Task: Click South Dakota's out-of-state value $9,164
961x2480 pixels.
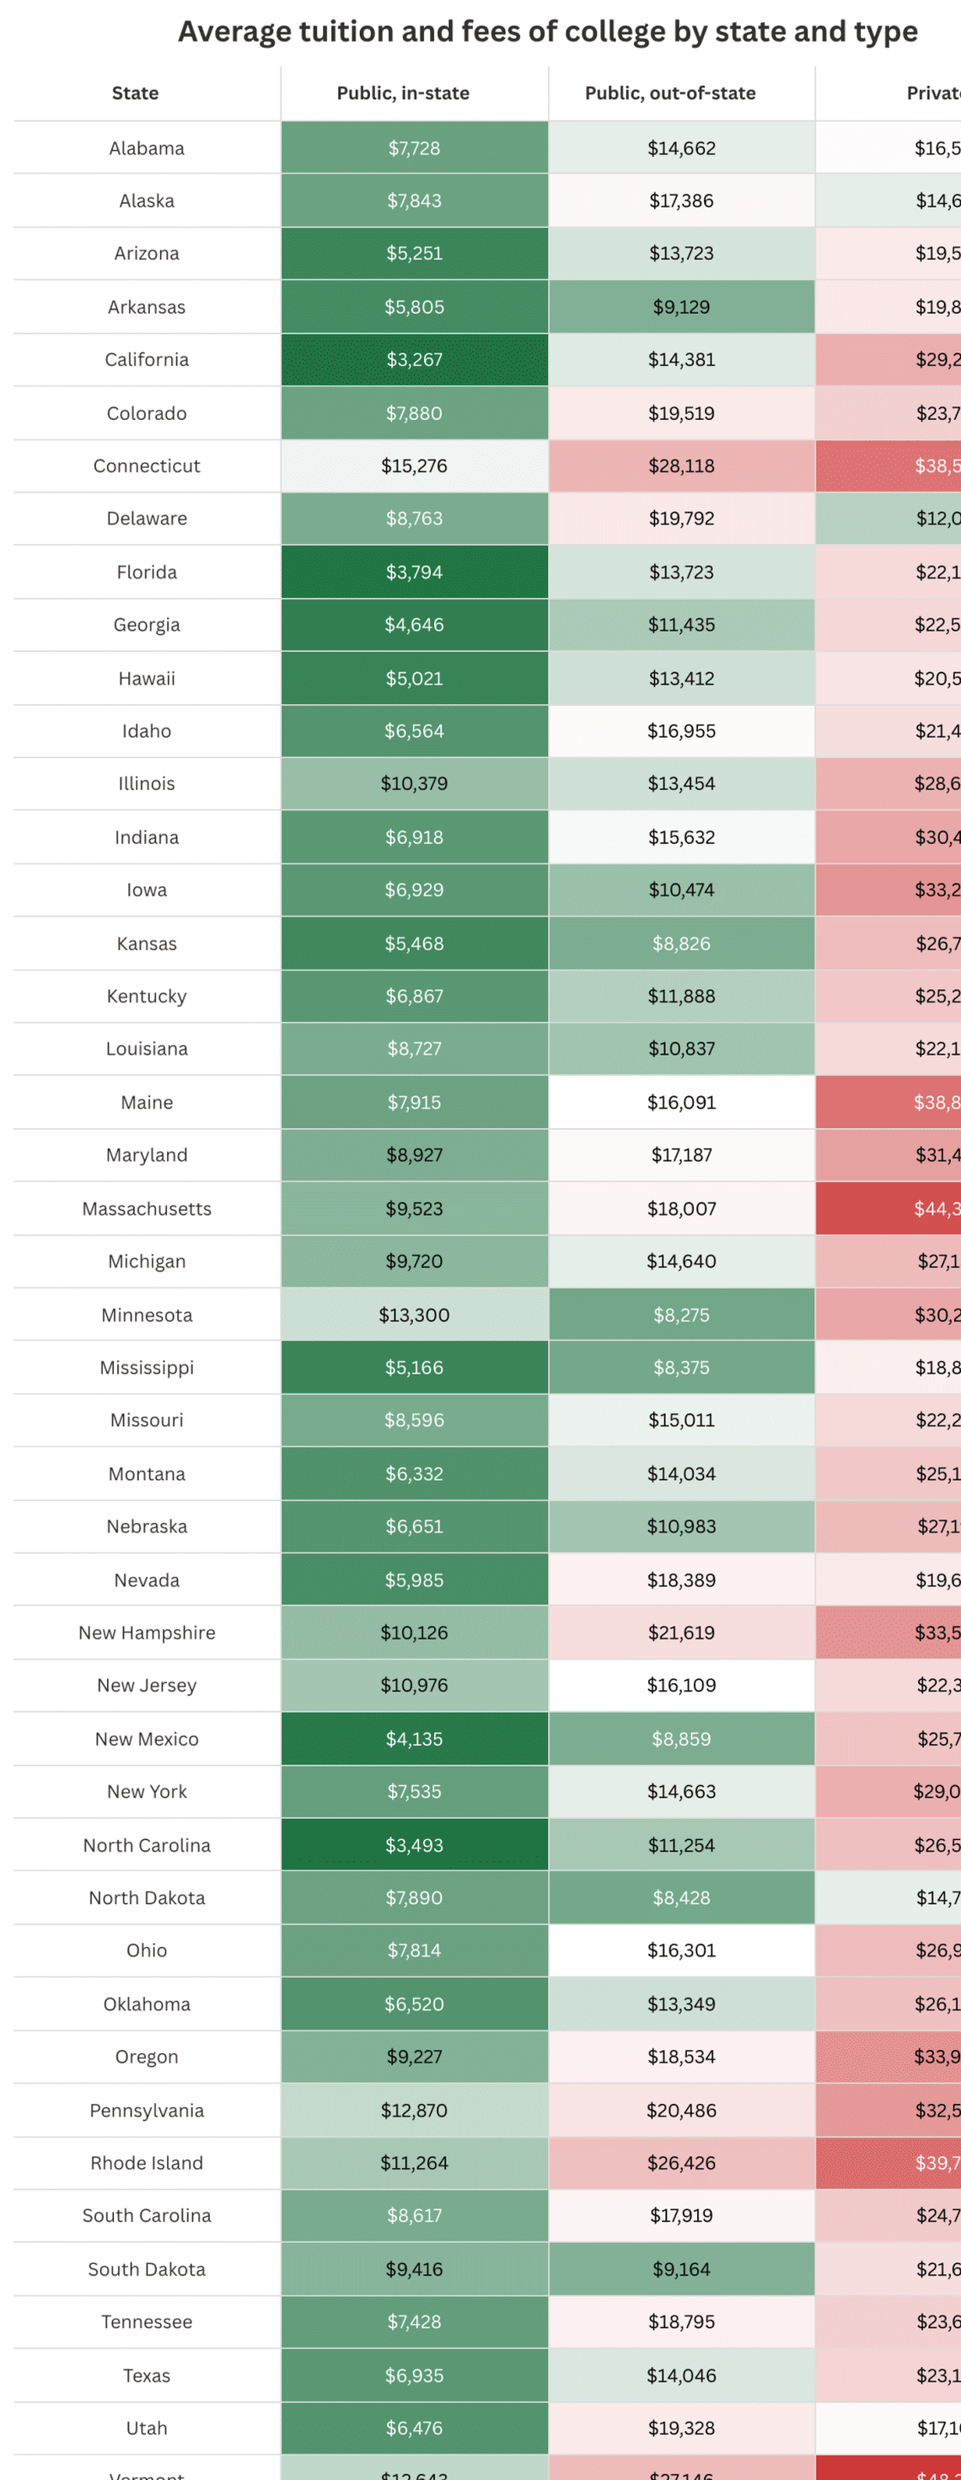Action: point(681,2269)
